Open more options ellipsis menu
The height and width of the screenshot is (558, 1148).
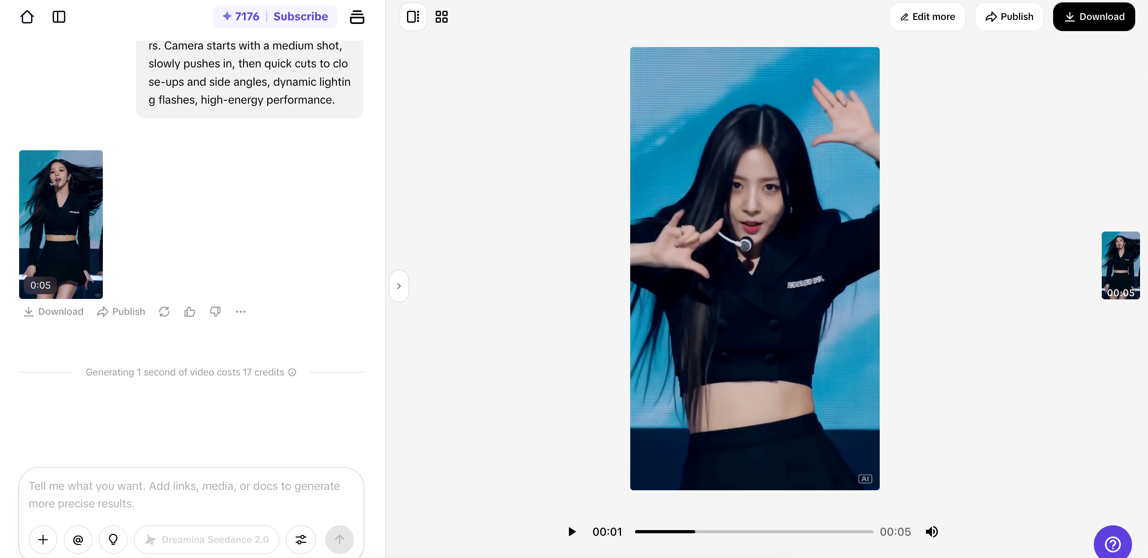[241, 312]
